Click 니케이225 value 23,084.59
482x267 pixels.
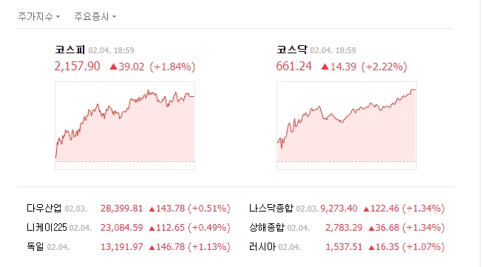click(122, 228)
